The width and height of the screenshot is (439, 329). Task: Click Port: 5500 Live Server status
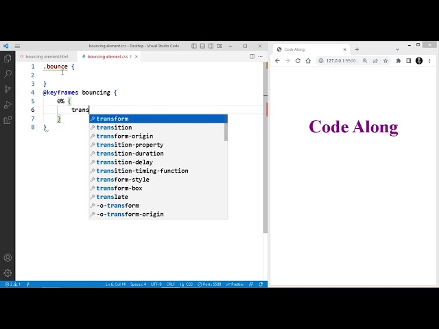click(x=209, y=284)
